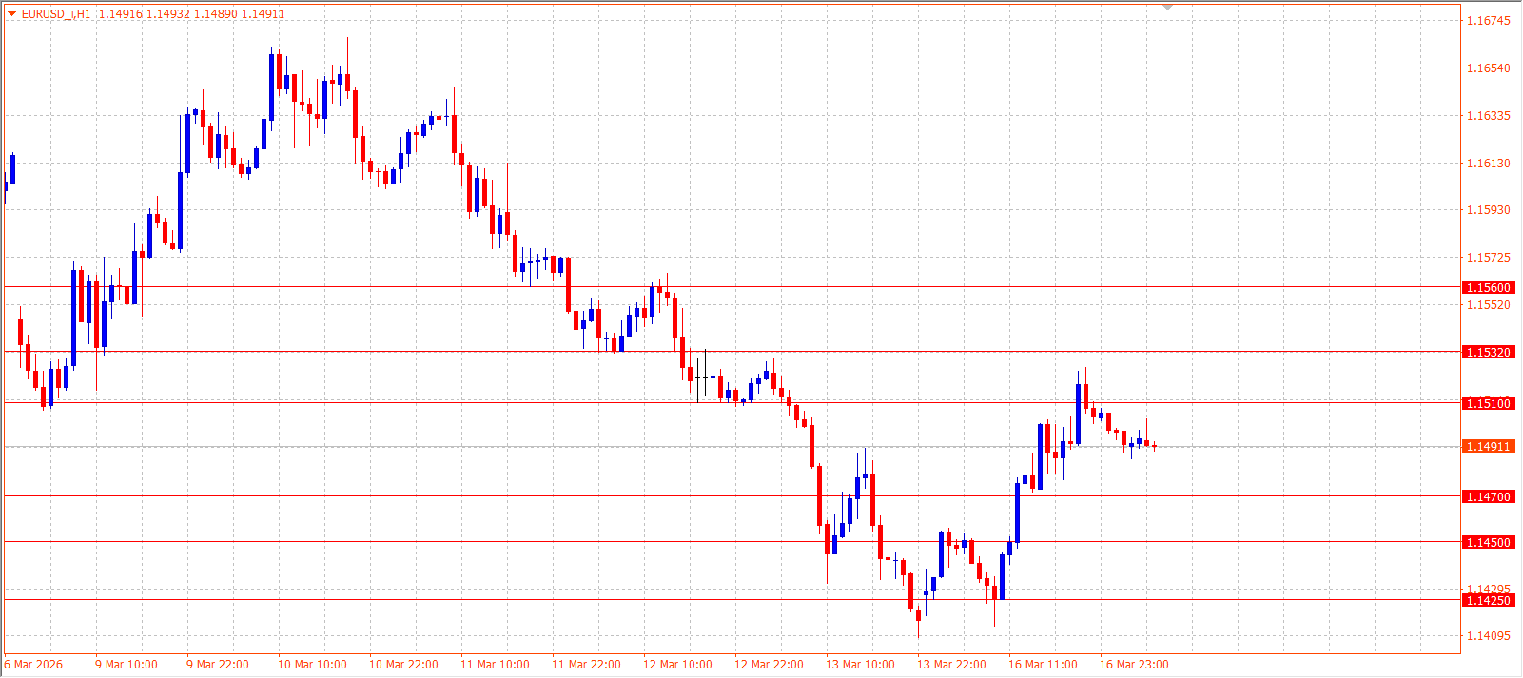The width and height of the screenshot is (1523, 678).
Task: Click the small triangle before EURUSD_i,H1 title
Action: coord(12,14)
